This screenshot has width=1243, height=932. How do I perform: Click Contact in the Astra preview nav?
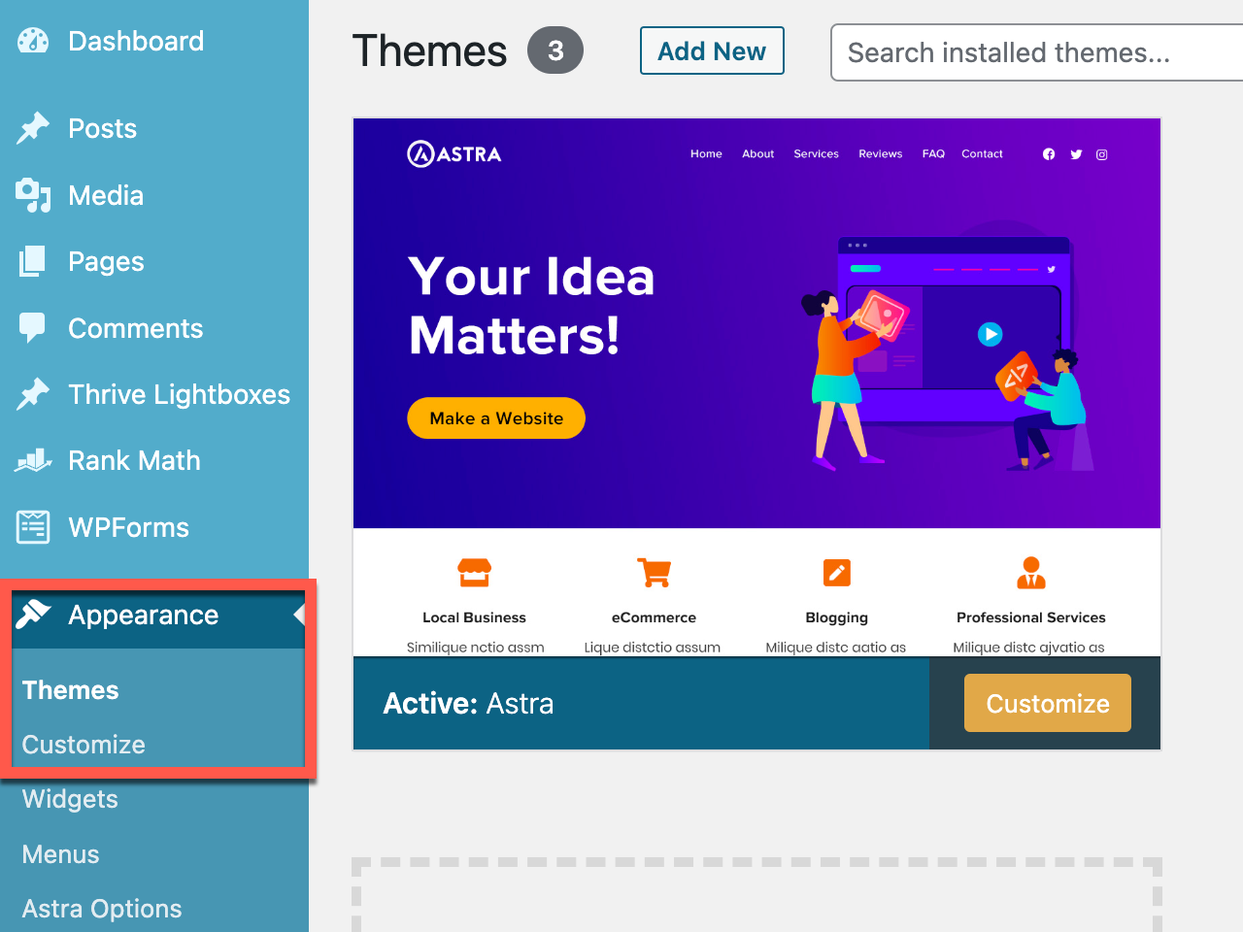click(x=982, y=153)
